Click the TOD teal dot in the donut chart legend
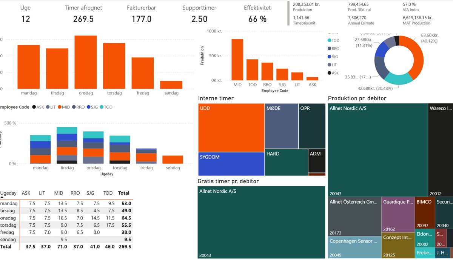Screen dimensions: 453x264 (329, 41)
